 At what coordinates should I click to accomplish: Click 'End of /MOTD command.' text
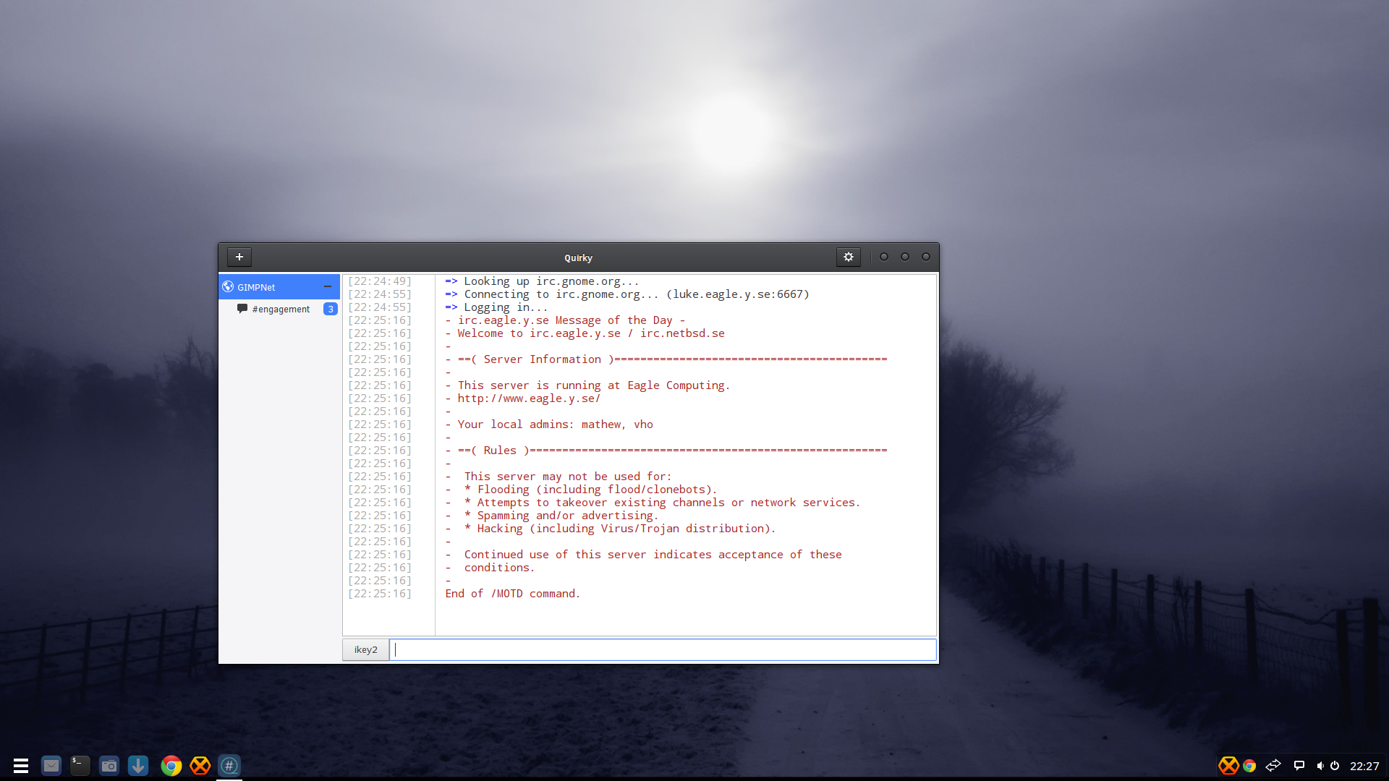[512, 594]
